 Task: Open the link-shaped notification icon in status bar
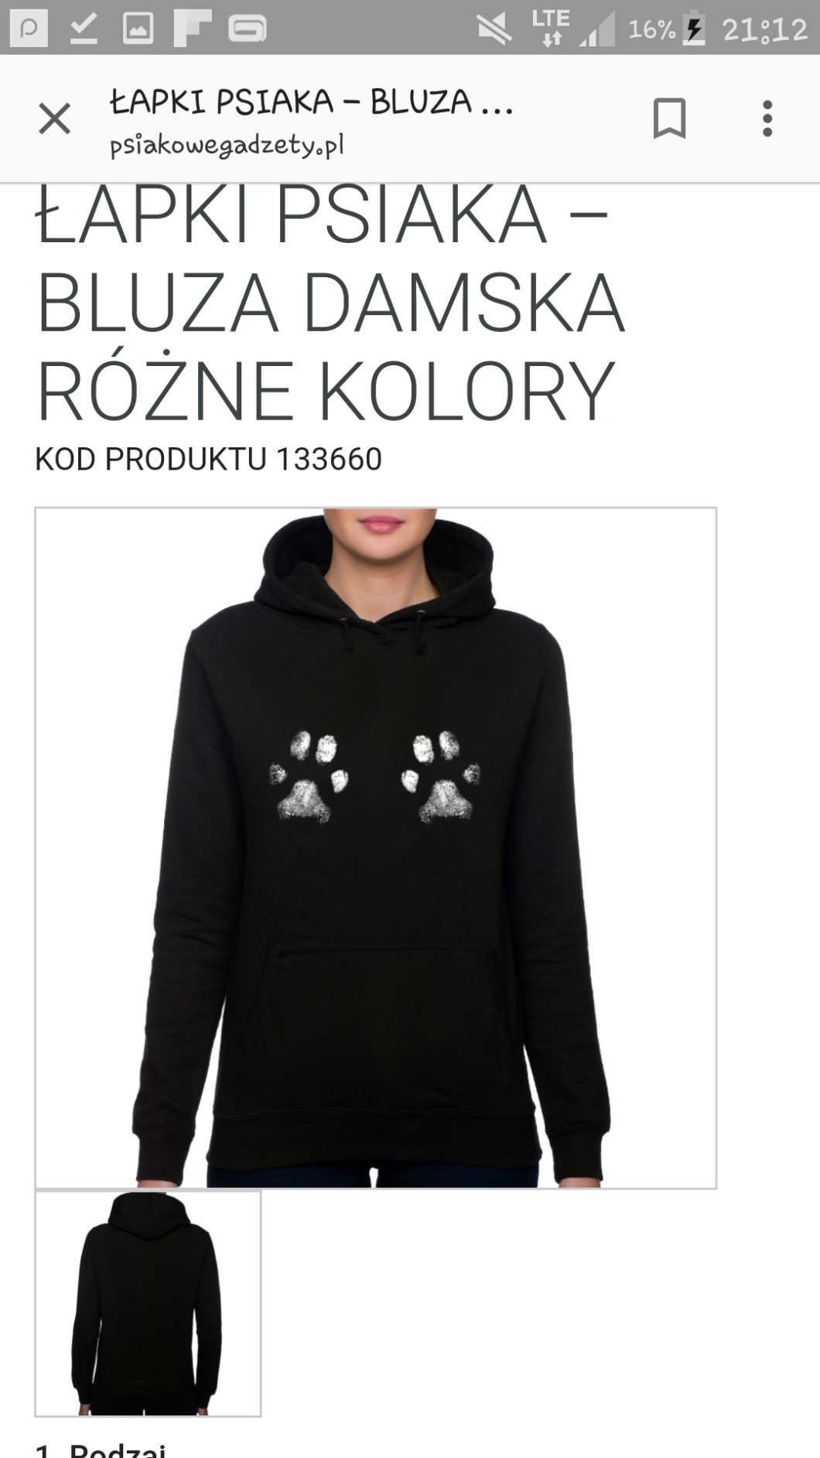tap(248, 29)
